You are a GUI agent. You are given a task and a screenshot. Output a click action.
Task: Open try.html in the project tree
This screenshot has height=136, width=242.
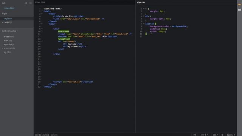pos(8,52)
